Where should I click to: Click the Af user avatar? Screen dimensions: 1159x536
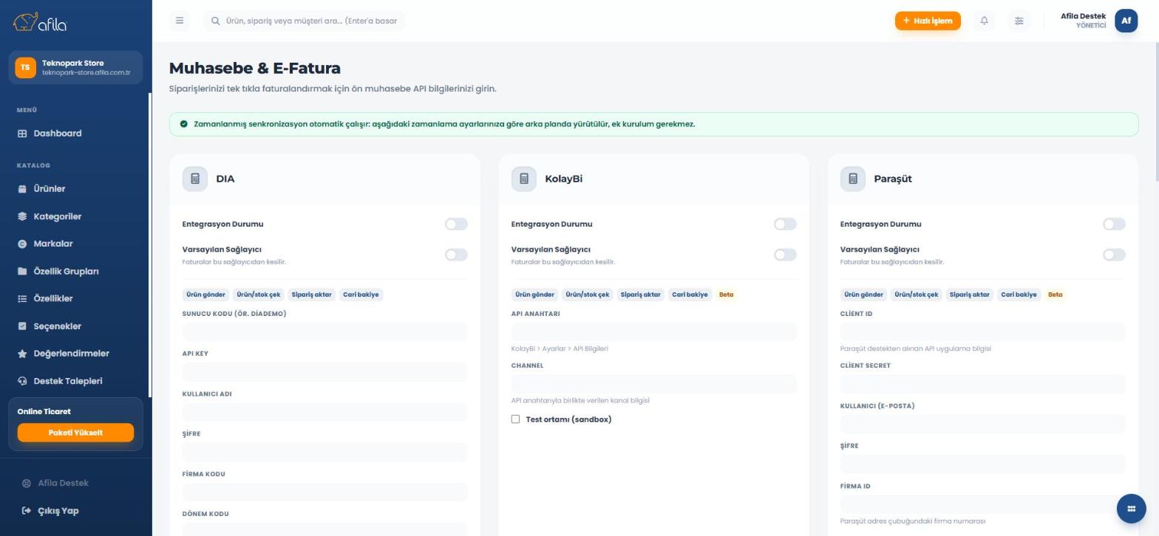coord(1126,21)
